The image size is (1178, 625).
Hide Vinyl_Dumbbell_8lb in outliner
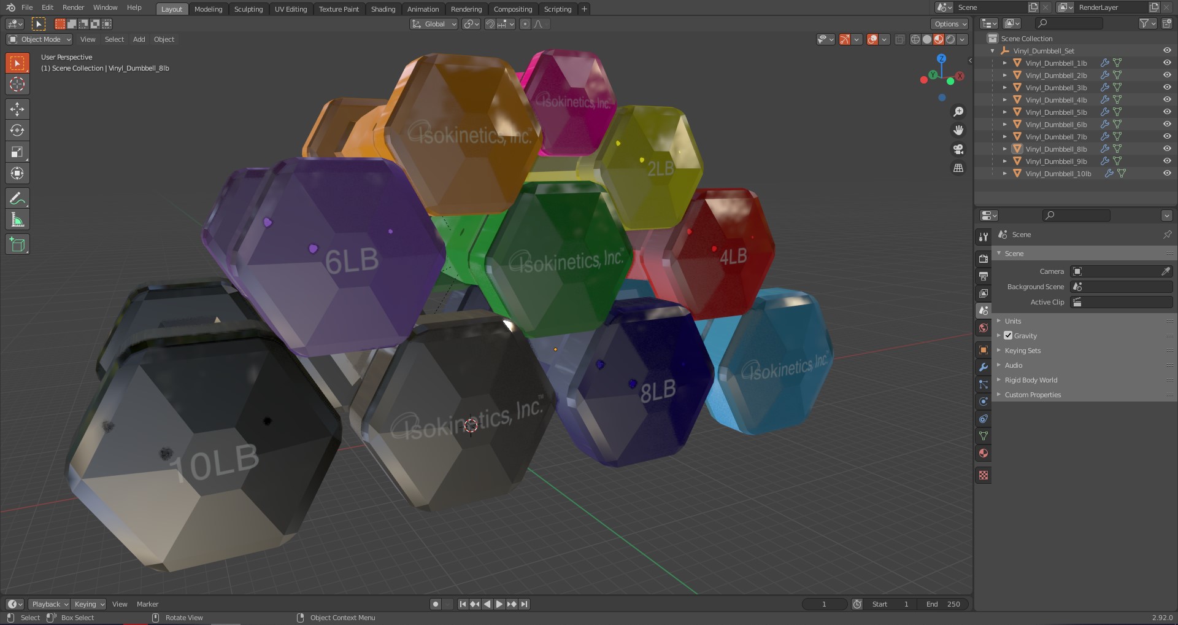click(x=1167, y=149)
